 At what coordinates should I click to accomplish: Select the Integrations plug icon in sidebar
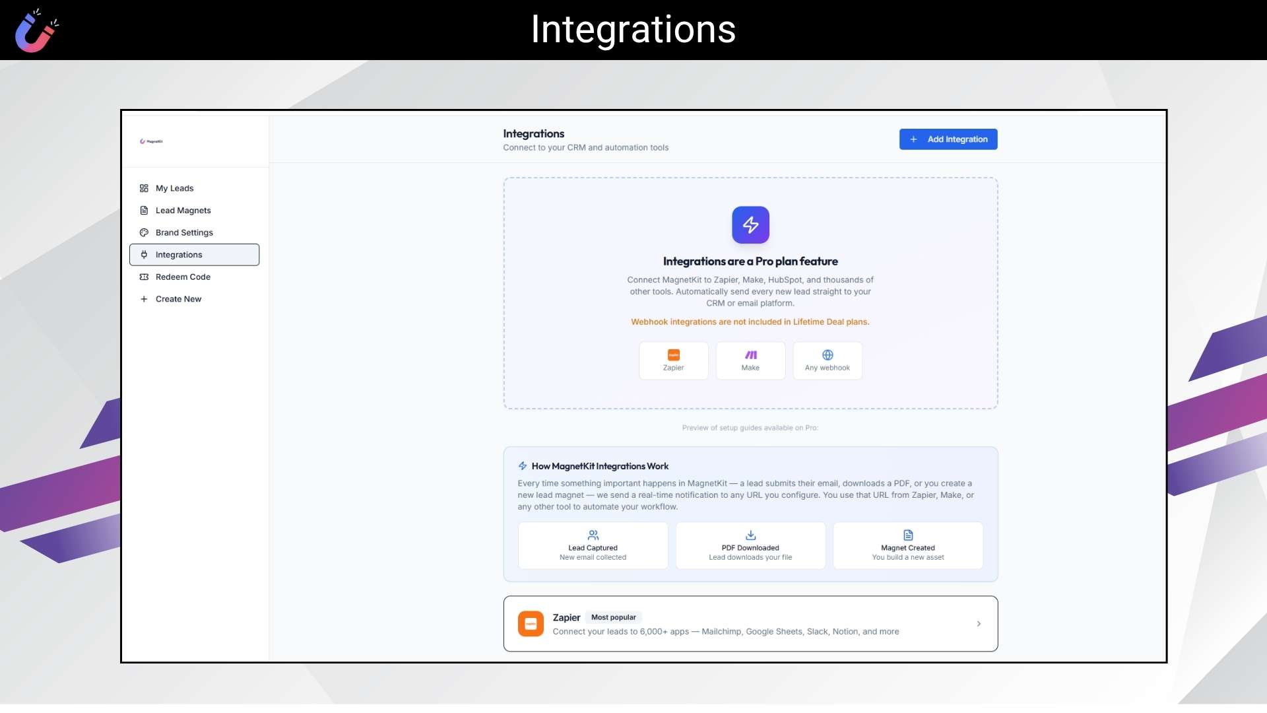(144, 255)
